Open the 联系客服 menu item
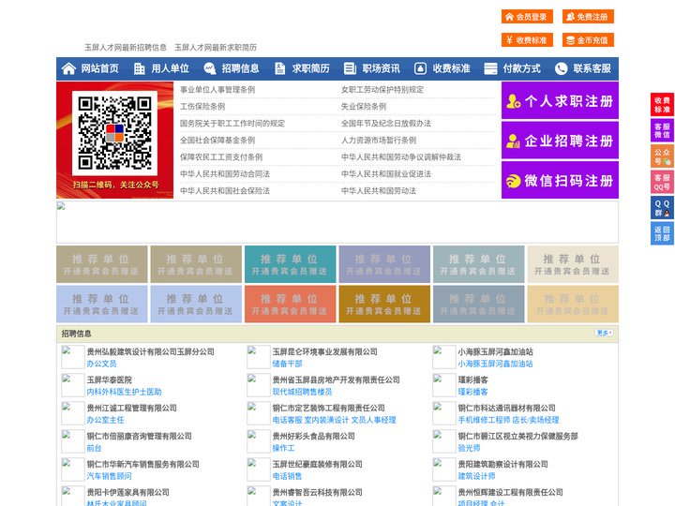This screenshot has height=506, width=675. pos(592,68)
